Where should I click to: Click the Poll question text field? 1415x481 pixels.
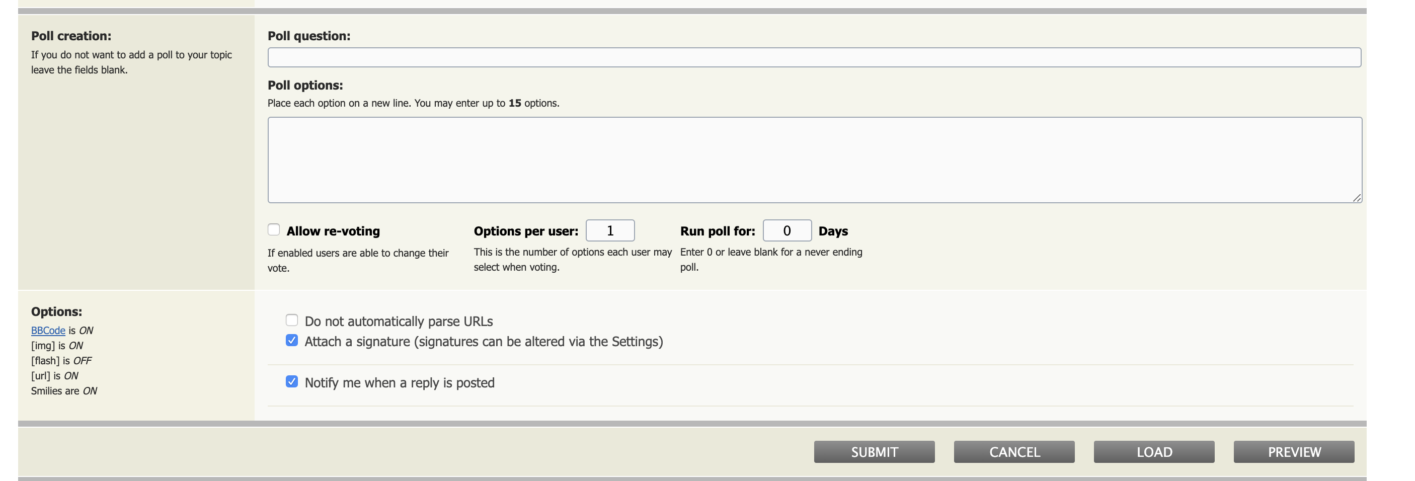(x=814, y=58)
